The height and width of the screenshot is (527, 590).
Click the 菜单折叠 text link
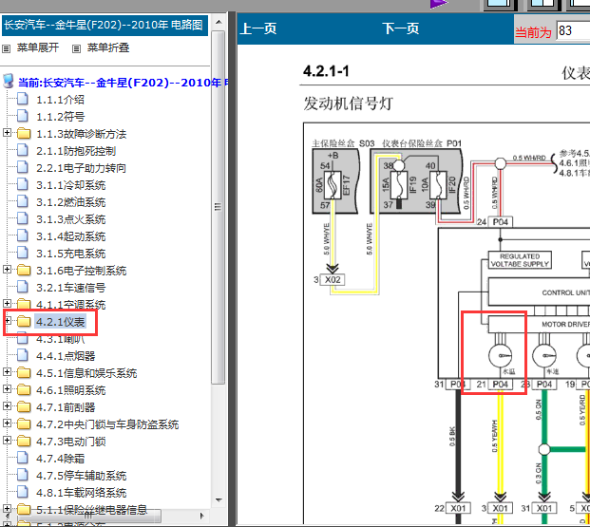pos(108,47)
